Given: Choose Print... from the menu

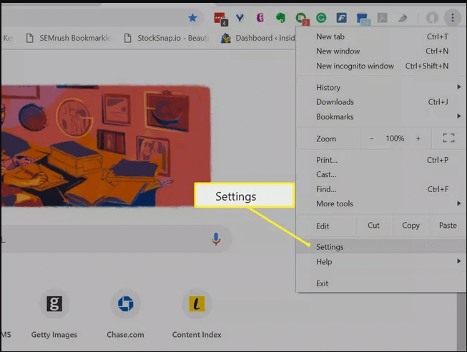Looking at the screenshot, I should pos(382,160).
